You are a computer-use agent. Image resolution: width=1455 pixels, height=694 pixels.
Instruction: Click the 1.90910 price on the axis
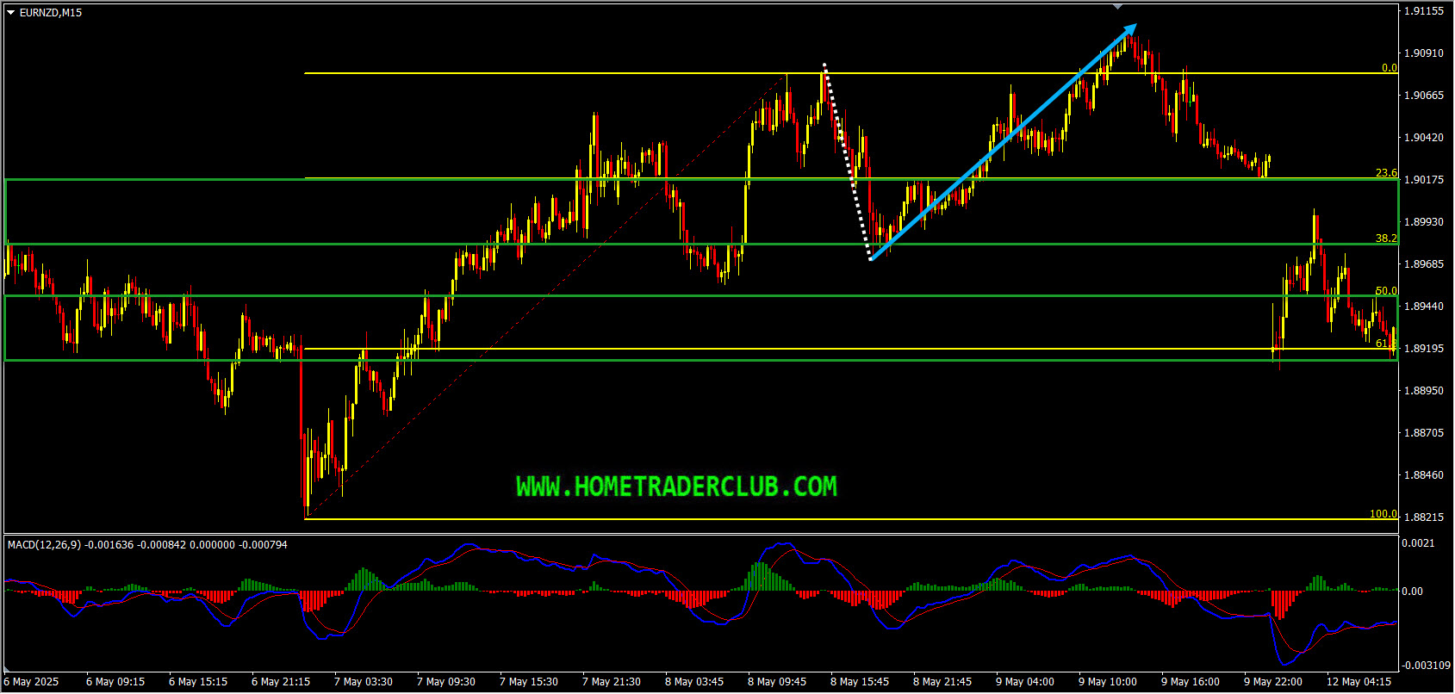1424,53
